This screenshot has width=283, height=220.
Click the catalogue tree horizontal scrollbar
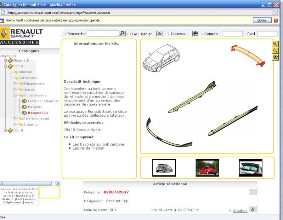(27, 184)
